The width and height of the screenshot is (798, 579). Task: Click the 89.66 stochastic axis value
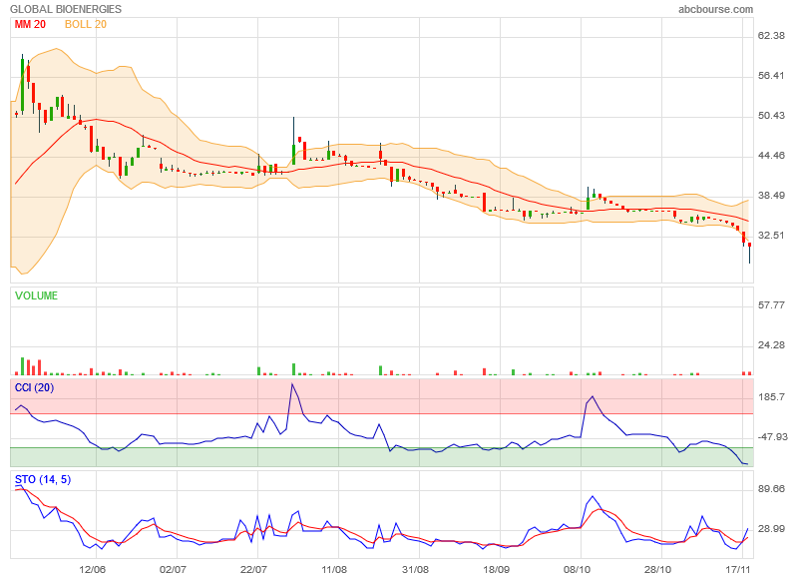(x=771, y=489)
